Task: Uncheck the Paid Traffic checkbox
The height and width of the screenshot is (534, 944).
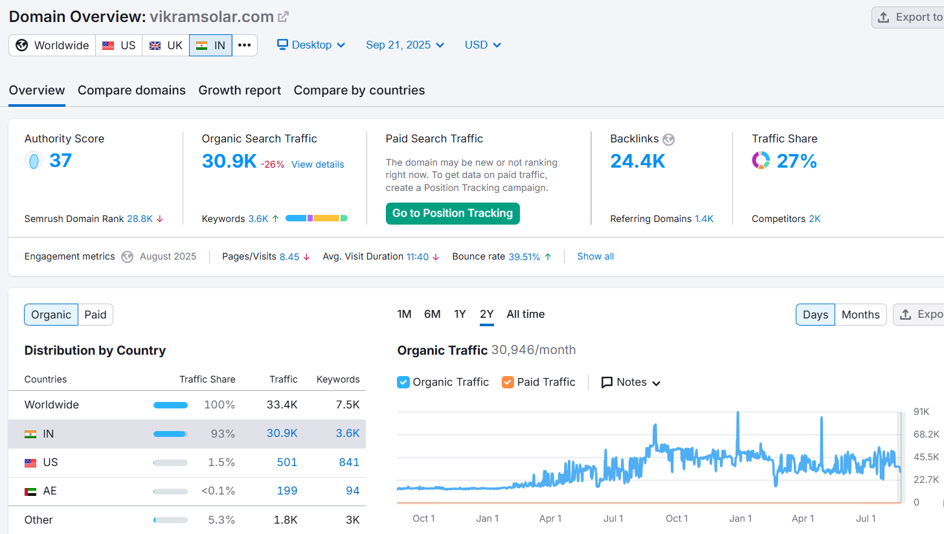Action: pos(508,382)
